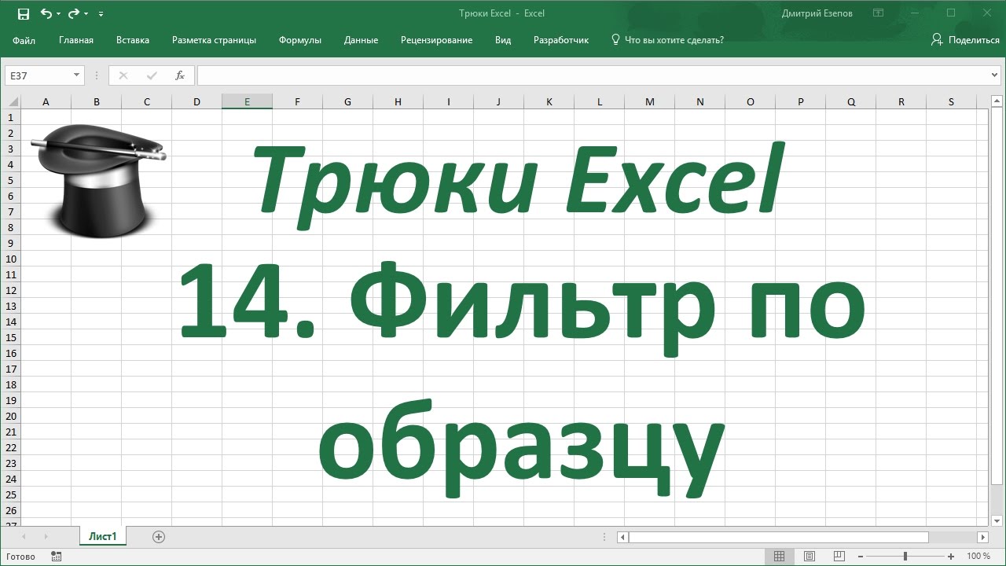Select column A header
The height and width of the screenshot is (566, 1006).
[x=46, y=101]
